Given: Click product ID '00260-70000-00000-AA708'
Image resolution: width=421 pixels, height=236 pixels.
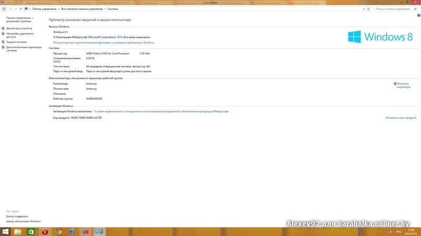Looking at the screenshot, I should tap(86, 117).
